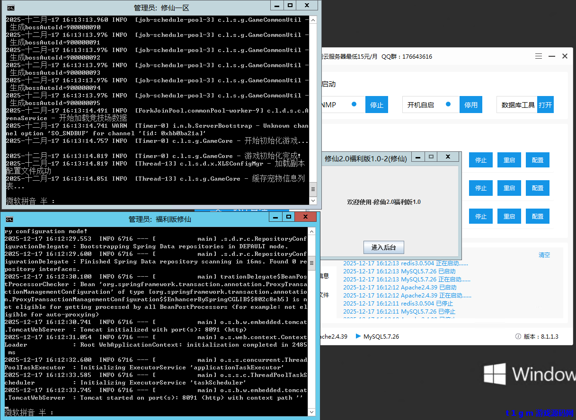576x420 pixels.
Task: Enter the backend via 进入后台 button
Action: pyautogui.click(x=384, y=247)
